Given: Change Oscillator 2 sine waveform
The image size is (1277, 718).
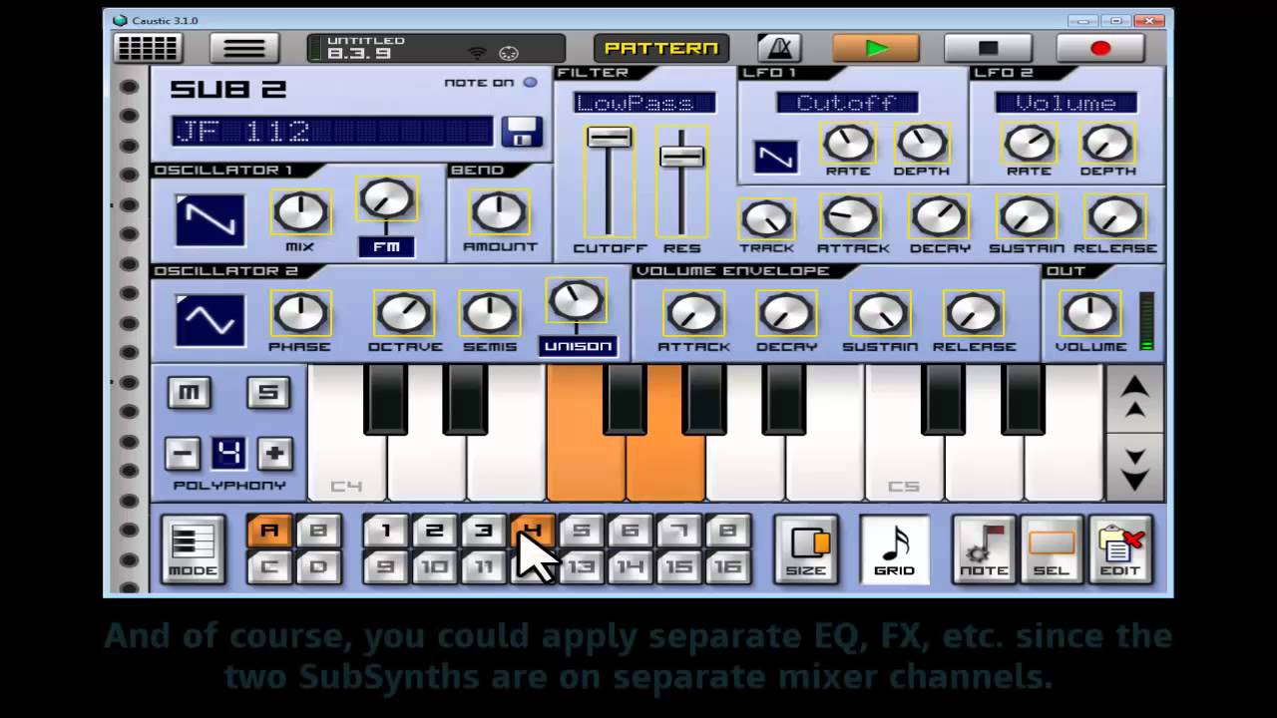Looking at the screenshot, I should [211, 320].
